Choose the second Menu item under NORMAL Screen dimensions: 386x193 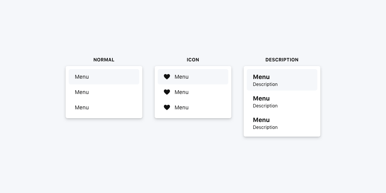[82, 92]
